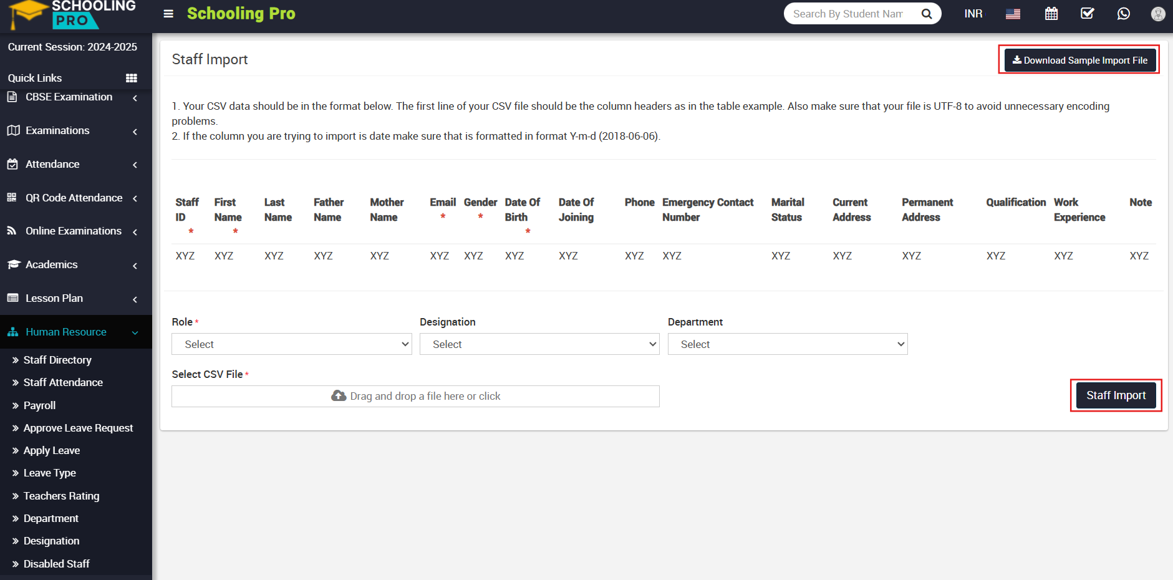The width and height of the screenshot is (1173, 580).
Task: Click the Emergency Contact Number column header
Action: pyautogui.click(x=708, y=210)
